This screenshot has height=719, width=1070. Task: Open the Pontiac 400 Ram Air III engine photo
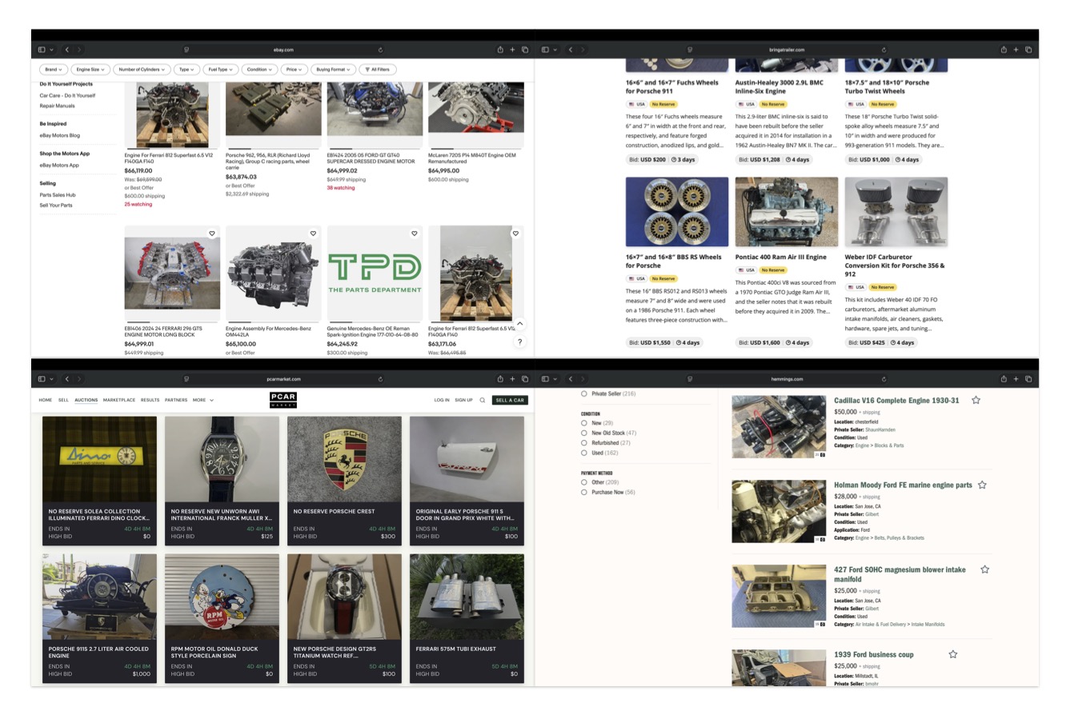(787, 212)
